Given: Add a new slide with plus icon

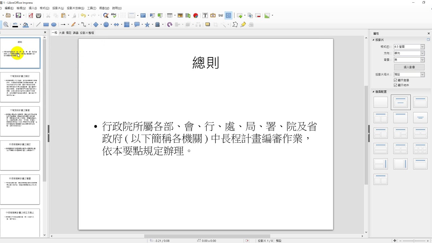Looking at the screenshot, I should coord(240,16).
